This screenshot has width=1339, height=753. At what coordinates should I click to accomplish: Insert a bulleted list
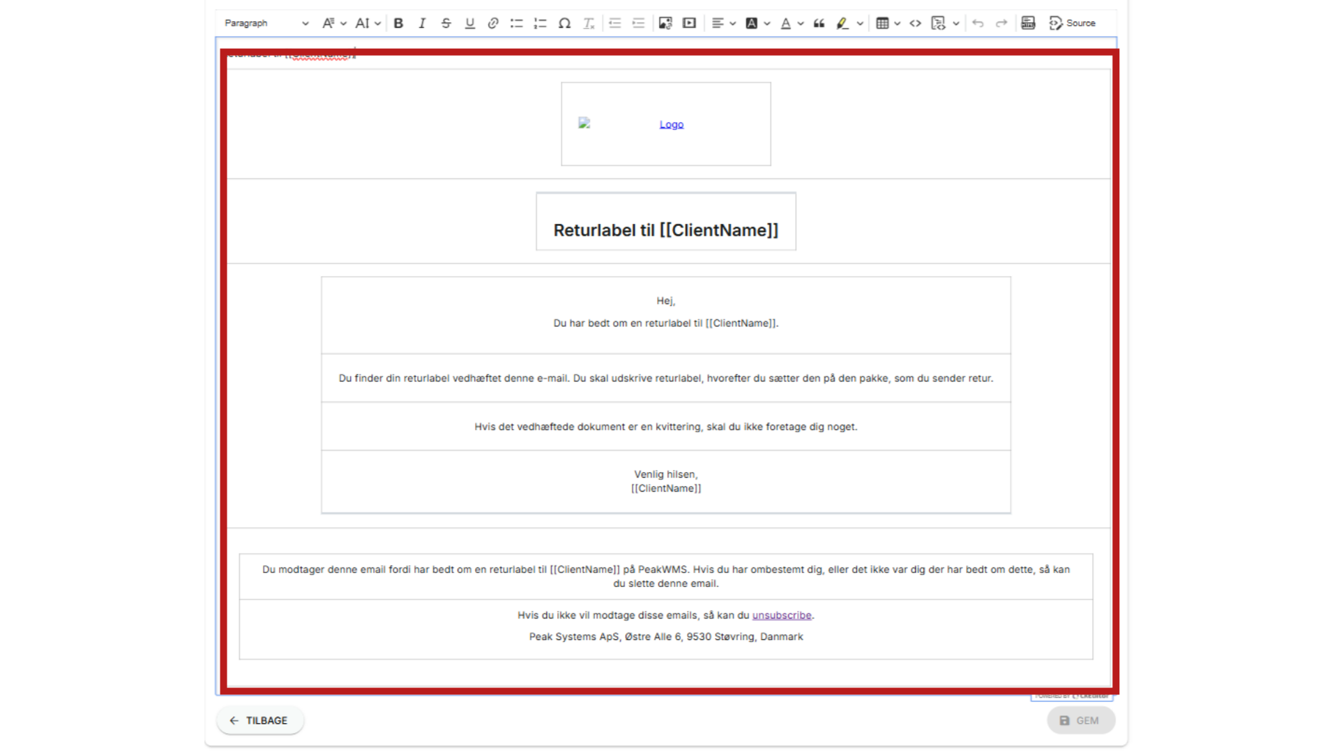(517, 23)
